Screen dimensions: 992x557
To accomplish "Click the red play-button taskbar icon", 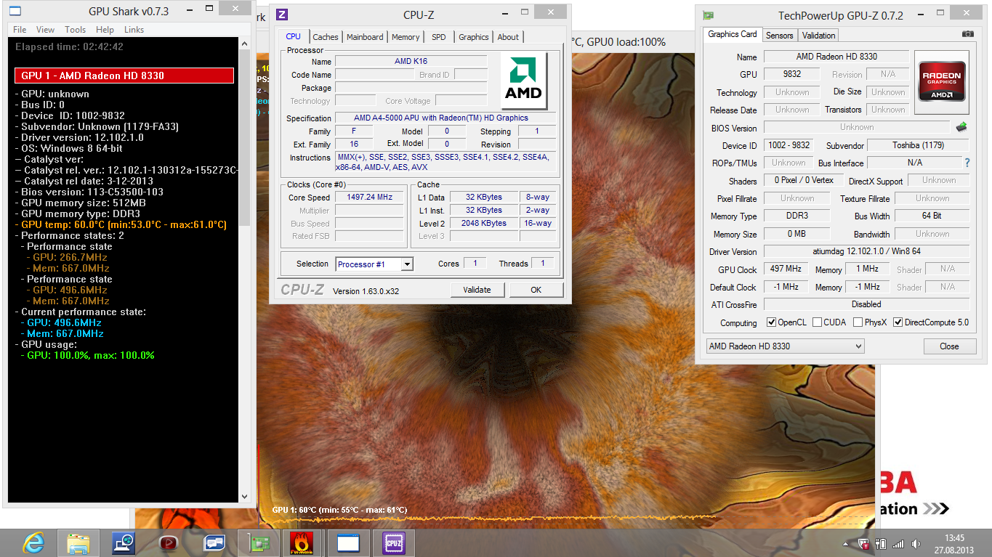I will pyautogui.click(x=168, y=542).
